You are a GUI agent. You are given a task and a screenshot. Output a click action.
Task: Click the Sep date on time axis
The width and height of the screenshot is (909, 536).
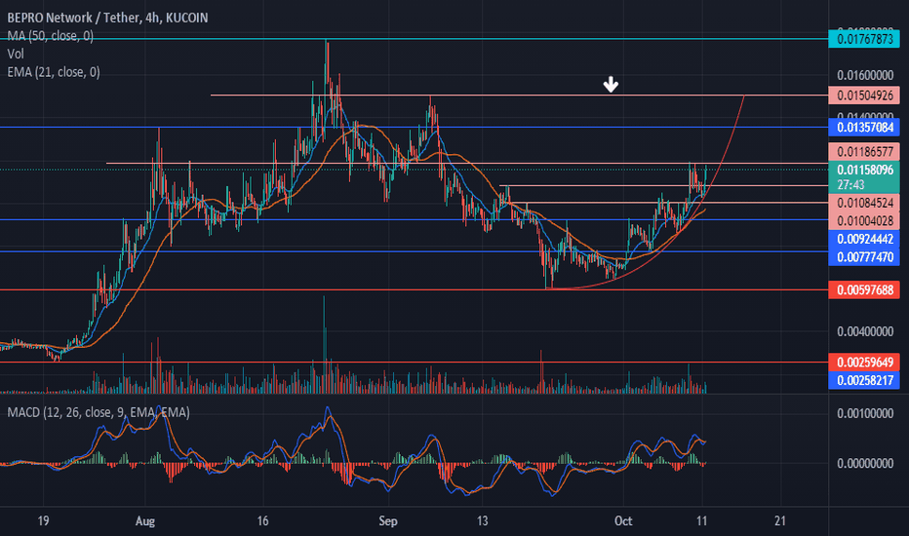pyautogui.click(x=388, y=521)
